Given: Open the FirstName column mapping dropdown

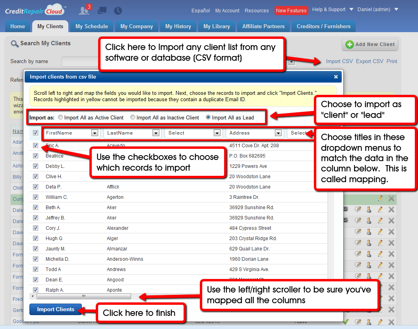Looking at the screenshot, I should 71,133.
